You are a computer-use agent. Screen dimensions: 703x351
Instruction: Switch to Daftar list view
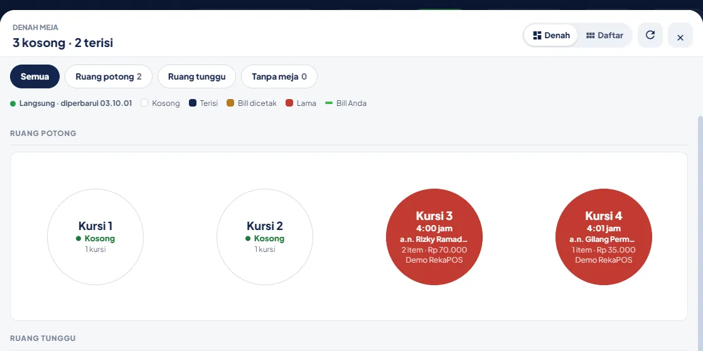(x=605, y=35)
